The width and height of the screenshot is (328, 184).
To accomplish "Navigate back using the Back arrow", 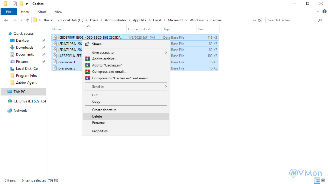I will point(6,20).
